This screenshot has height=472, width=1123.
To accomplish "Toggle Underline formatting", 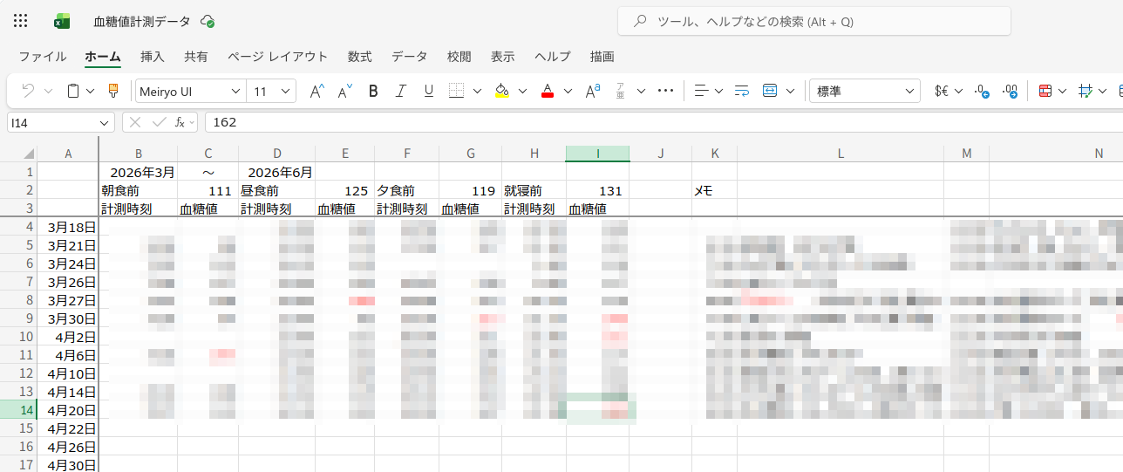I will pyautogui.click(x=428, y=91).
